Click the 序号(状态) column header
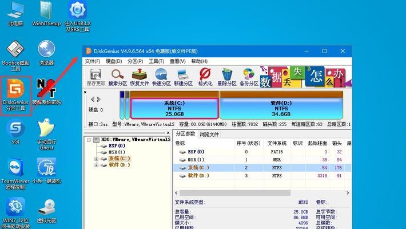 point(248,143)
